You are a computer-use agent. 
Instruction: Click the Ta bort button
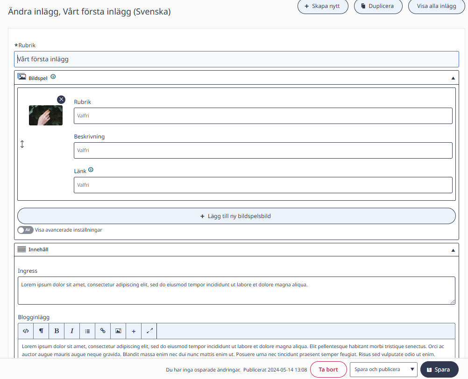(x=328, y=370)
